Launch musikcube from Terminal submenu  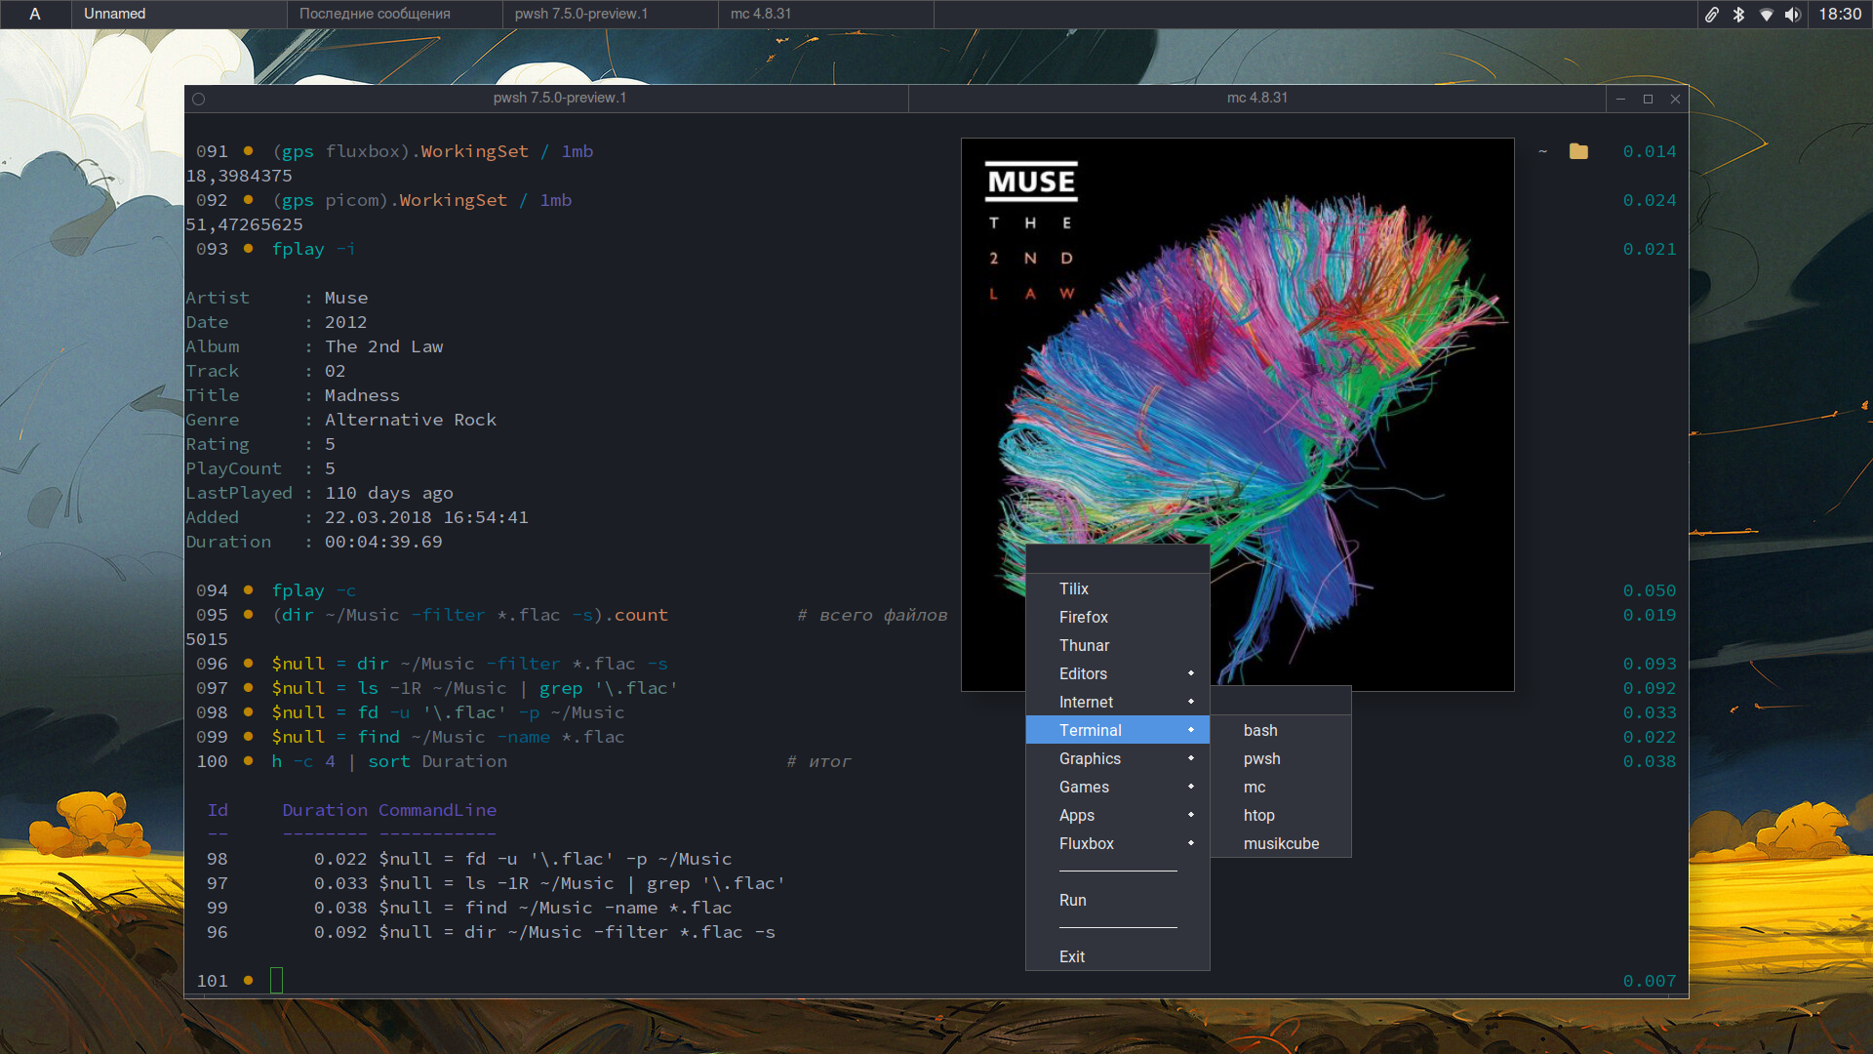pyautogui.click(x=1281, y=843)
